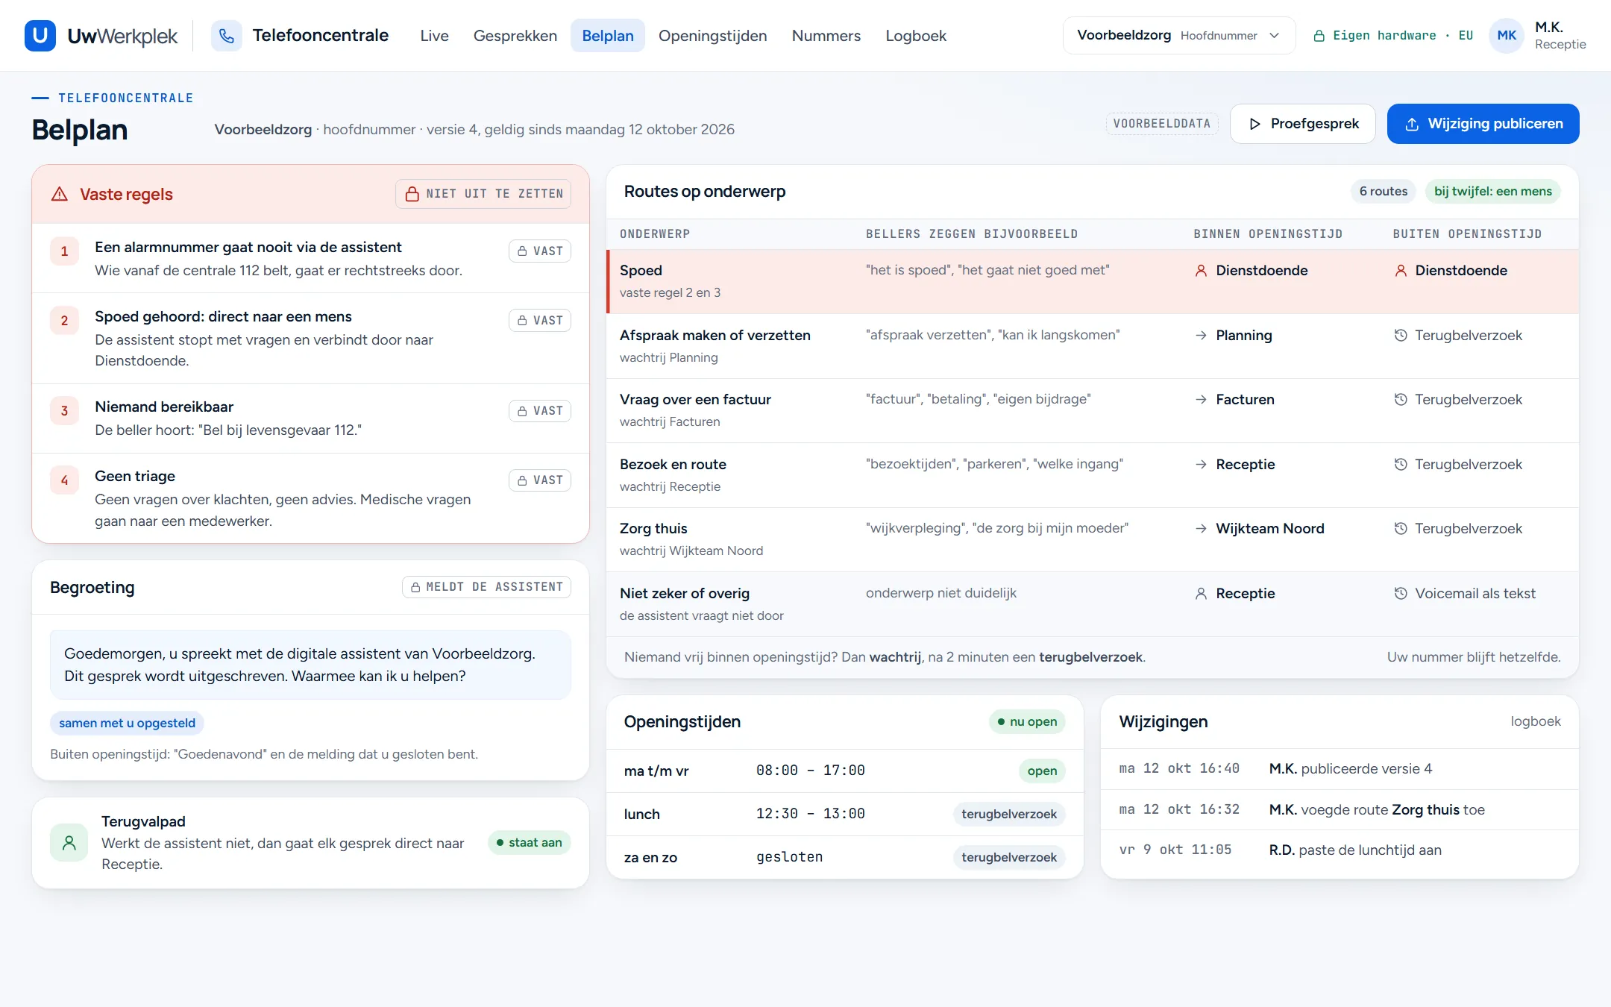
Task: Click the person icon in Niet zeker of overig row
Action: [1201, 594]
